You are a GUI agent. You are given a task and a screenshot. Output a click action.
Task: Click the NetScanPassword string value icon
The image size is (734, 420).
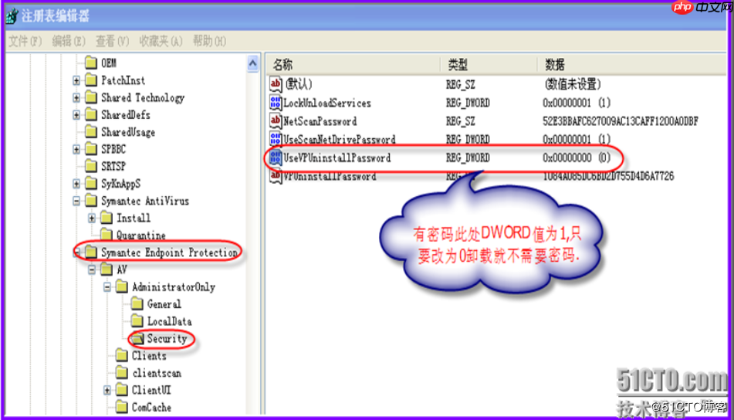point(276,120)
